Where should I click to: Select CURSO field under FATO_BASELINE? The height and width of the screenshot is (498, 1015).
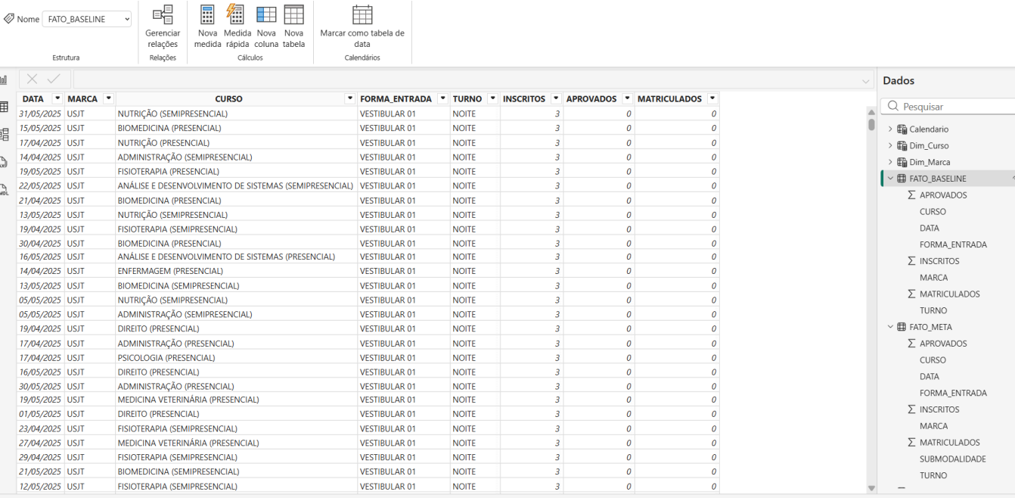pos(933,212)
